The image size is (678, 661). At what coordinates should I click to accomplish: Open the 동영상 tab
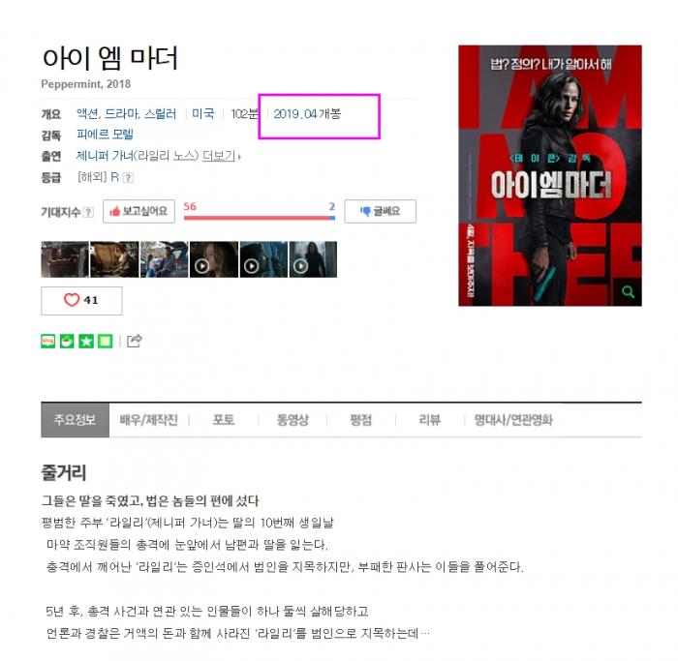click(x=293, y=419)
